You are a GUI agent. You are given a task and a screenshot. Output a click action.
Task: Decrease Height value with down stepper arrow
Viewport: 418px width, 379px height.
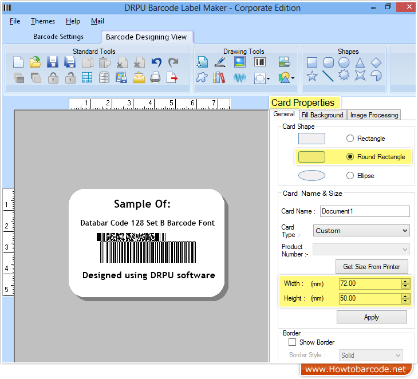pos(405,301)
